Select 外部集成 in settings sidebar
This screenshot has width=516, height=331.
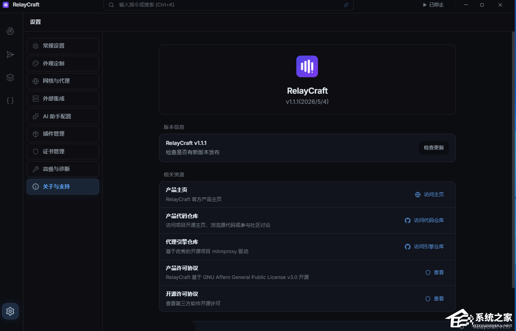point(63,98)
